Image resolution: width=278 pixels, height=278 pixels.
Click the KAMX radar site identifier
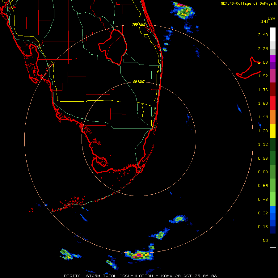167,276
